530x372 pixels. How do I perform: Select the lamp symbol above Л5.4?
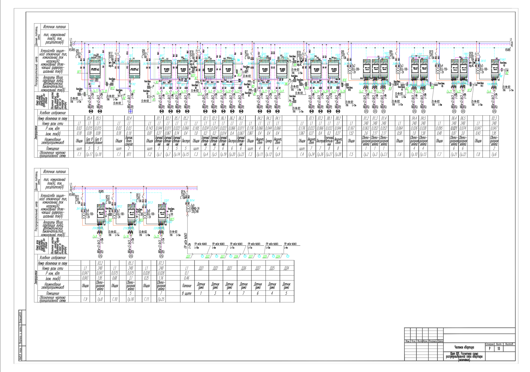coord(91,111)
